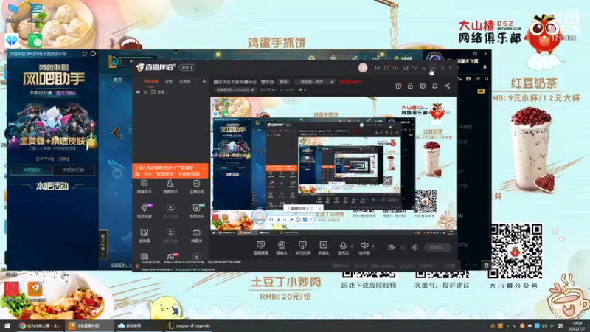590x332 pixels.
Task: Expand the speaker options arrow
Action: point(373,246)
